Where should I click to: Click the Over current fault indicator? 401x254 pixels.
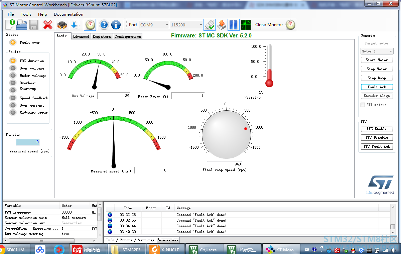click(13, 105)
